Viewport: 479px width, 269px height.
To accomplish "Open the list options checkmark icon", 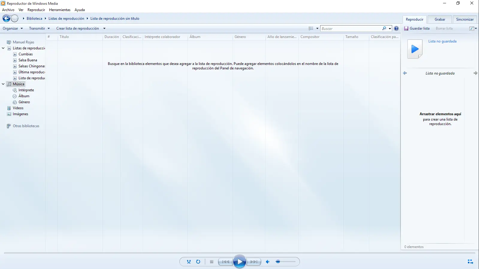I will 472,28.
